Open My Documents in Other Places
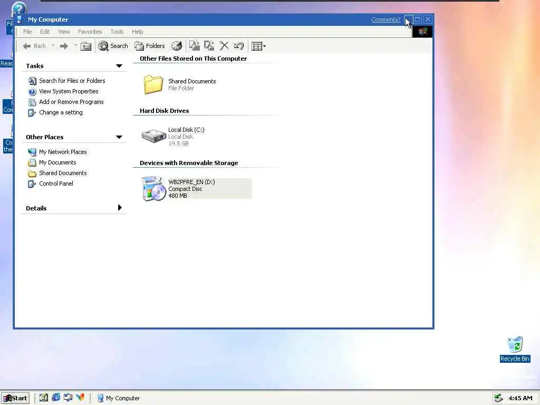This screenshot has height=405, width=540. [x=57, y=162]
